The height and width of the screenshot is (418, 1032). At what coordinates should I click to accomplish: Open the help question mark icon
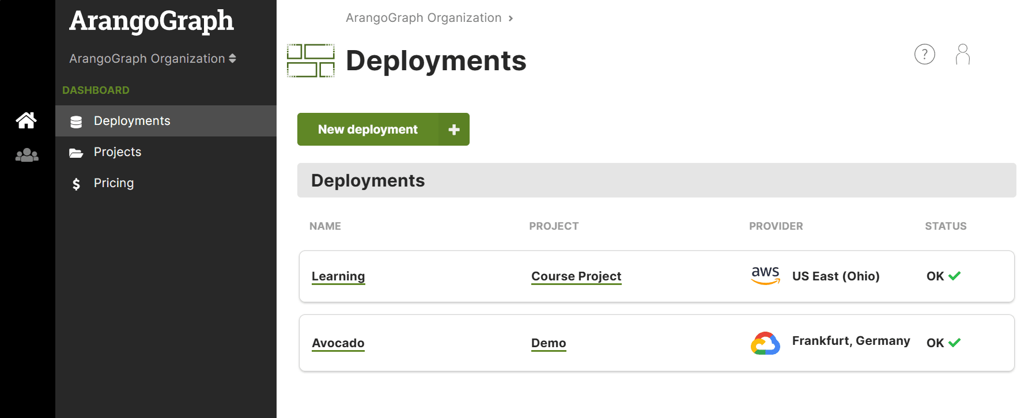pos(925,54)
